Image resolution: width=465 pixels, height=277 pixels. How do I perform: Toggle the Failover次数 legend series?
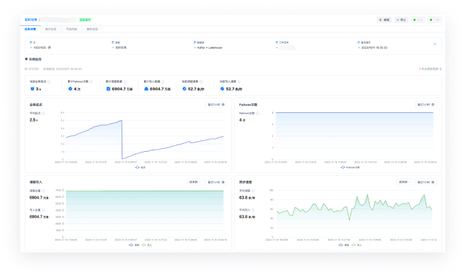pyautogui.click(x=350, y=167)
